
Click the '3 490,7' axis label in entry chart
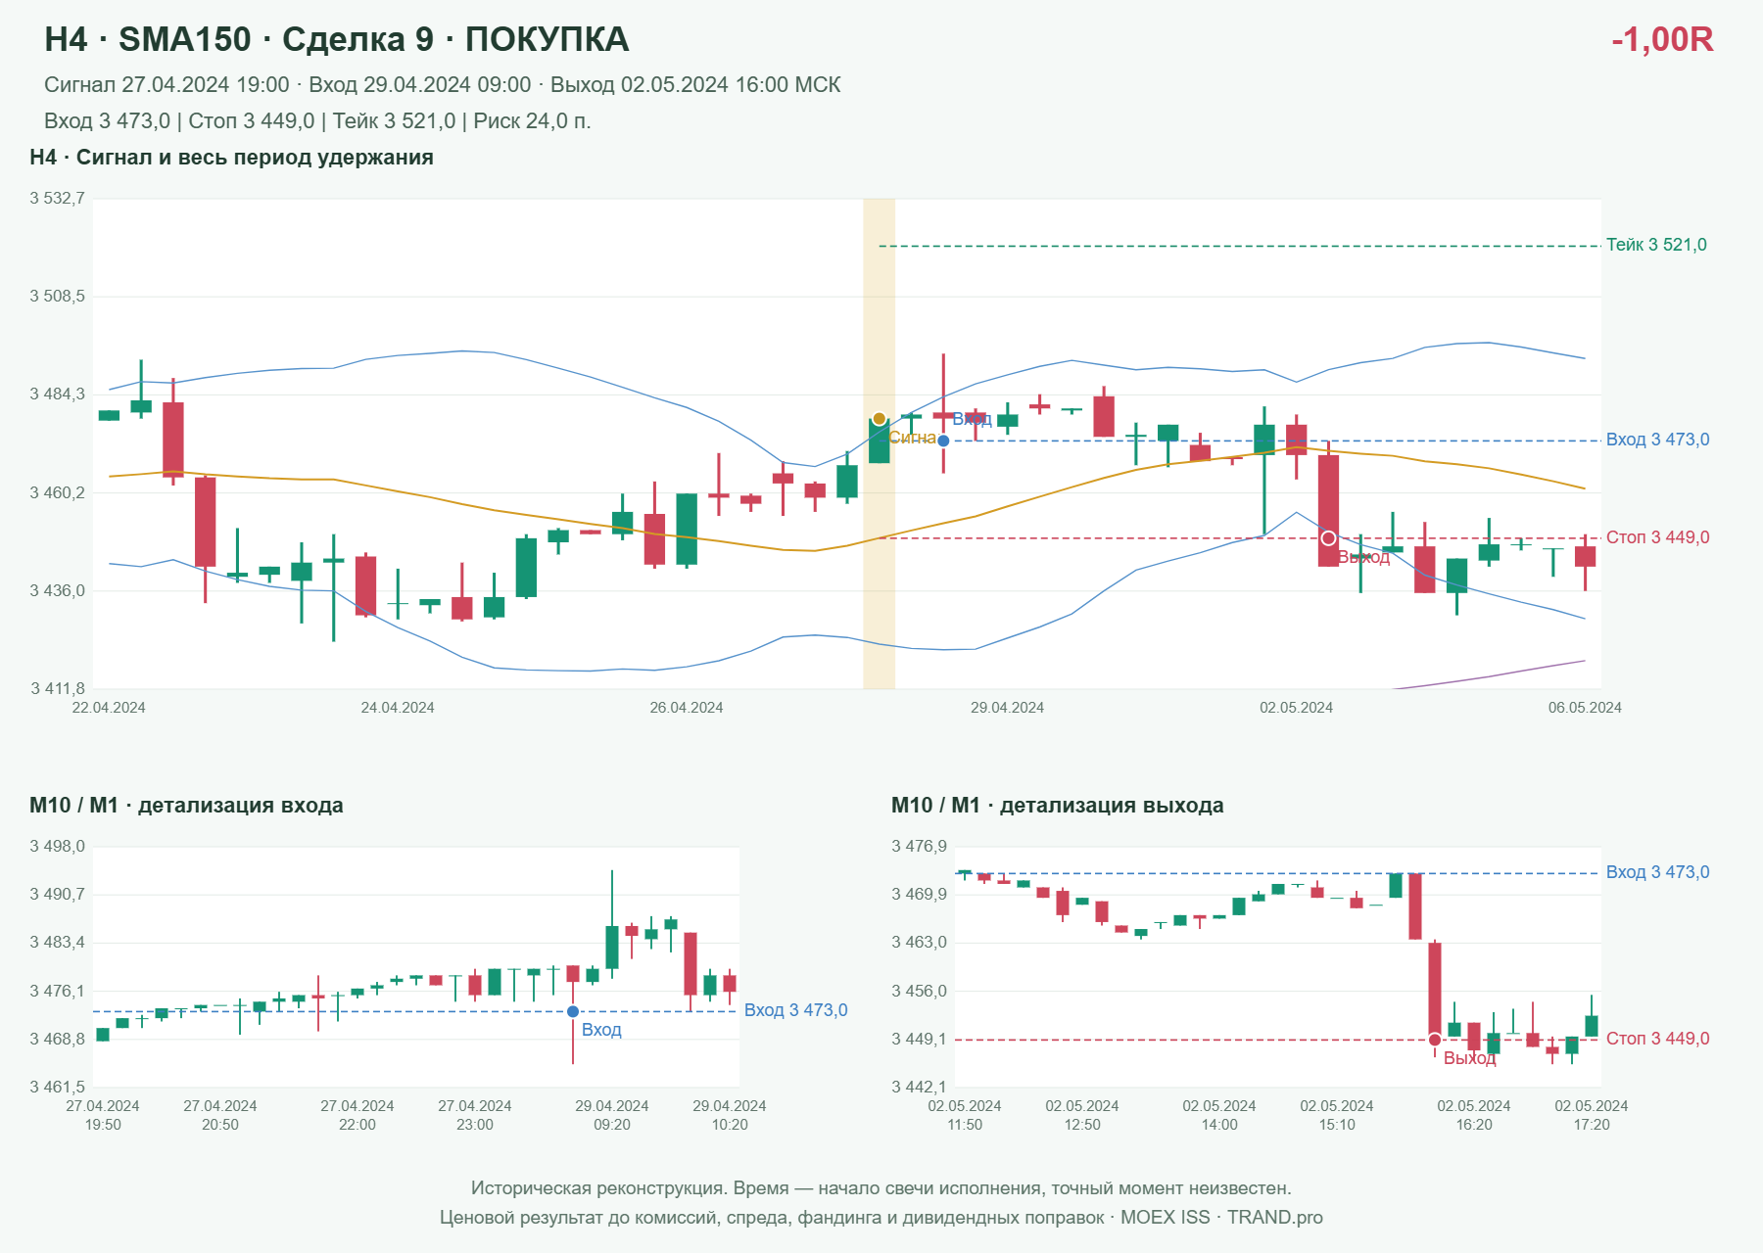coord(57,895)
